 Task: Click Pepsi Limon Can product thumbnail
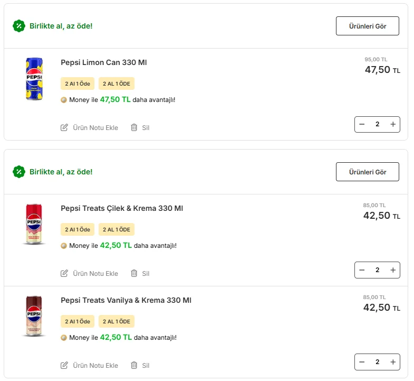[x=34, y=79]
